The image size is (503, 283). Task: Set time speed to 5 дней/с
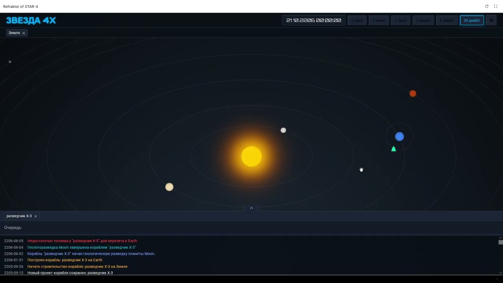pyautogui.click(x=447, y=20)
